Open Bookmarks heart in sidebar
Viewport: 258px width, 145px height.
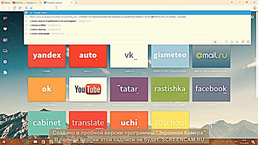(x=5, y=29)
